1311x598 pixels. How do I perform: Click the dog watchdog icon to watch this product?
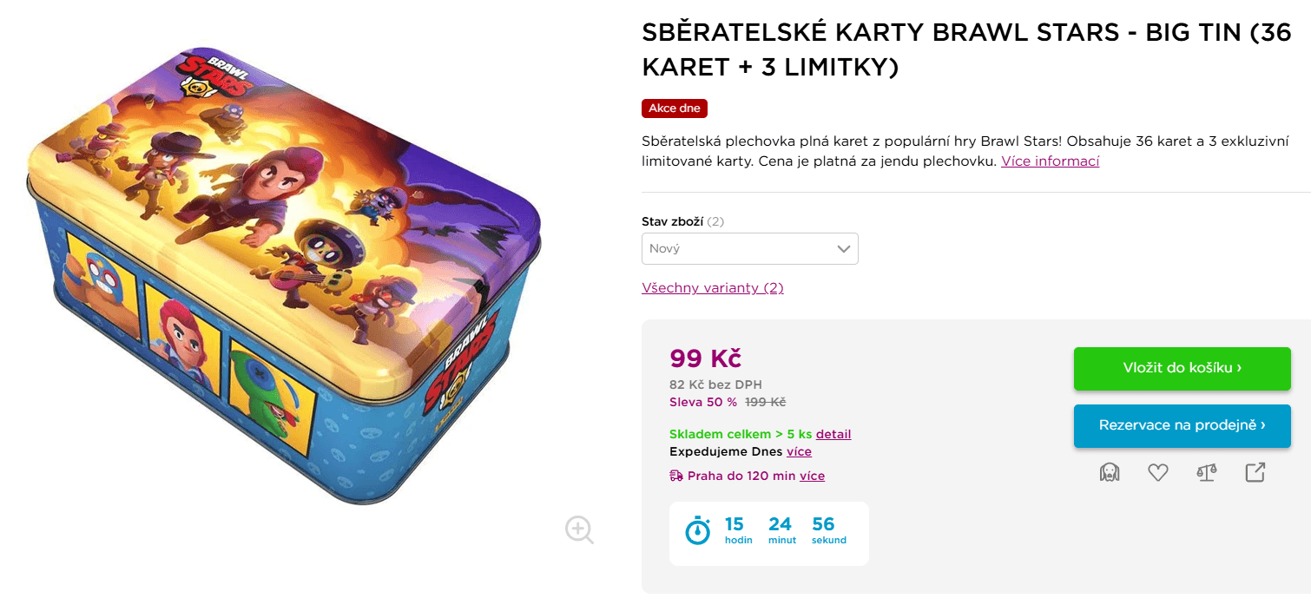click(1110, 472)
